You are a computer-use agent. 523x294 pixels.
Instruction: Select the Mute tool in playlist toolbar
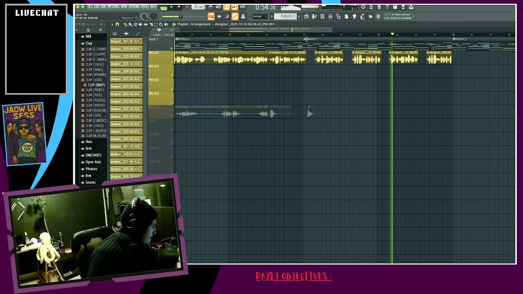pos(141,24)
